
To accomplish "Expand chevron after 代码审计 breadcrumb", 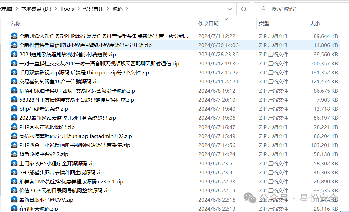I will point(108,9).
